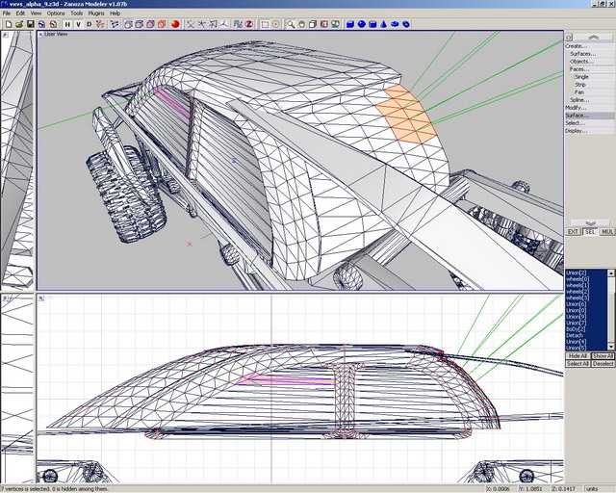Click the red sphere toolbar icon
Image resolution: width=616 pixels, height=493 pixels.
(176, 24)
